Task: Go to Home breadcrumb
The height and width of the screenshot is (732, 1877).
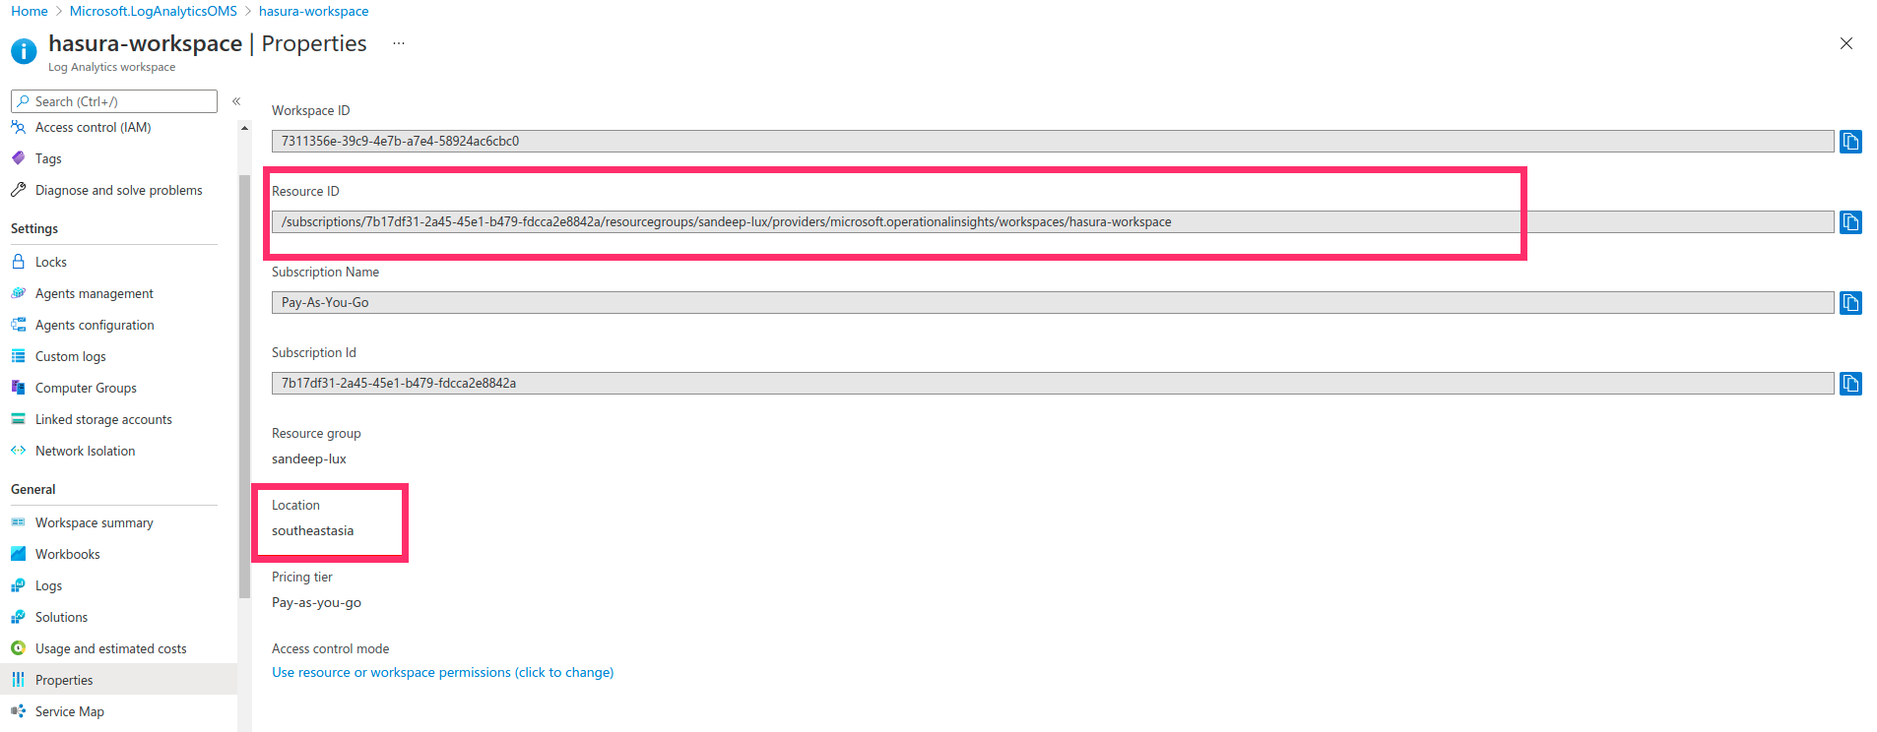Action: [30, 11]
